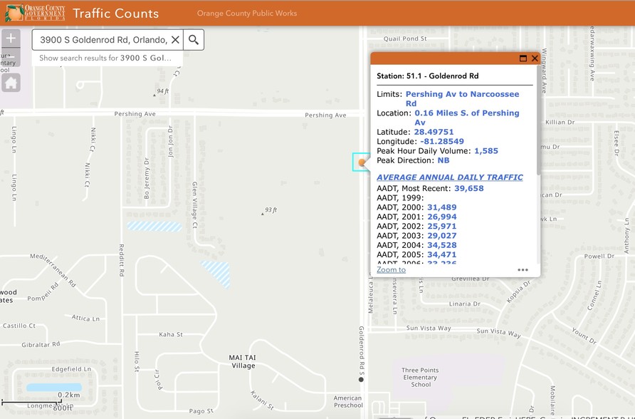Clear the address with the X icon
This screenshot has width=635, height=419.
click(x=176, y=40)
